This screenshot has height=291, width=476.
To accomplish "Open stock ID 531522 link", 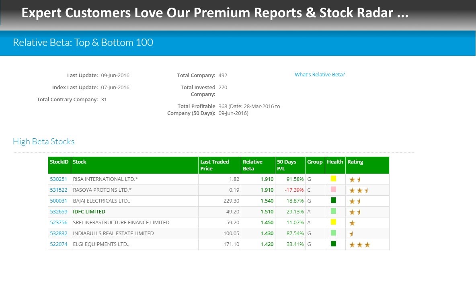I will point(58,190).
